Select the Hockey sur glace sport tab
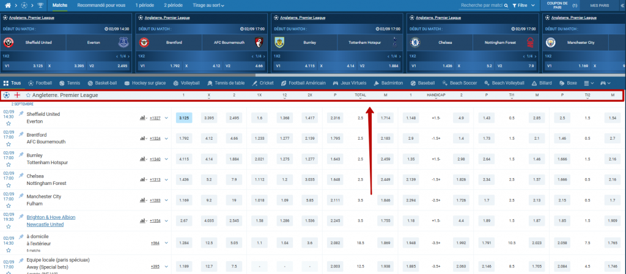 pos(144,83)
